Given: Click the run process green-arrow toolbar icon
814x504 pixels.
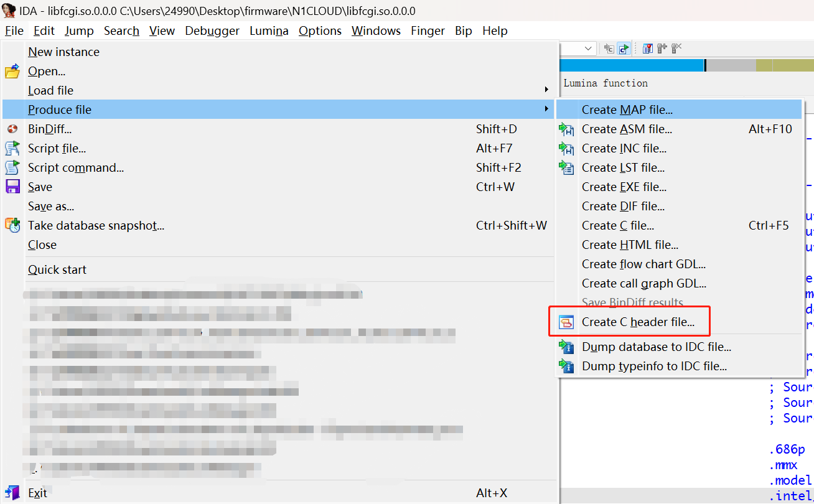Looking at the screenshot, I should pos(624,49).
